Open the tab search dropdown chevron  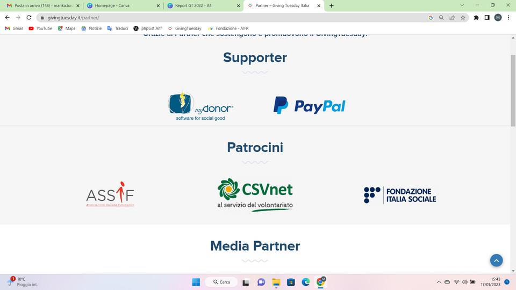[x=462, y=5]
